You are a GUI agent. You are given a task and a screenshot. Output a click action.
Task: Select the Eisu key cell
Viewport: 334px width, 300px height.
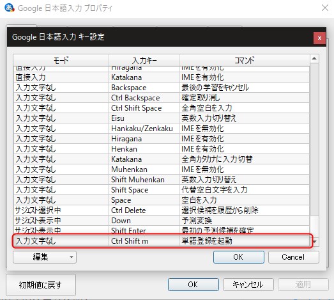[144, 118]
